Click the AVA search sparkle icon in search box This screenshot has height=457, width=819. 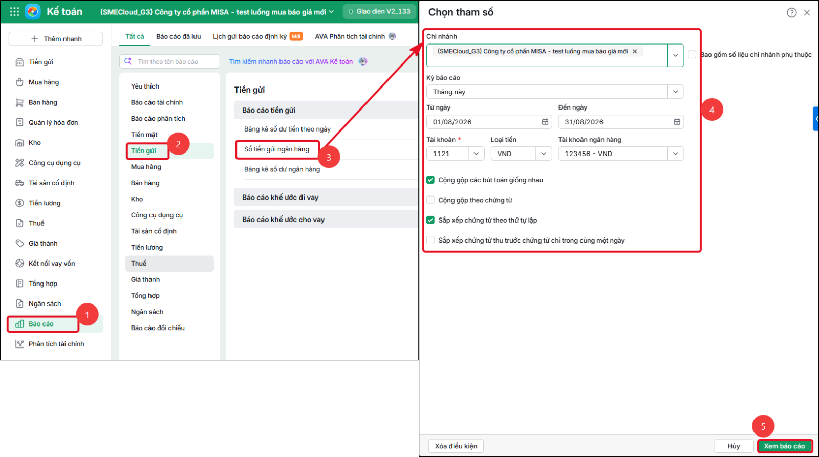click(x=128, y=61)
